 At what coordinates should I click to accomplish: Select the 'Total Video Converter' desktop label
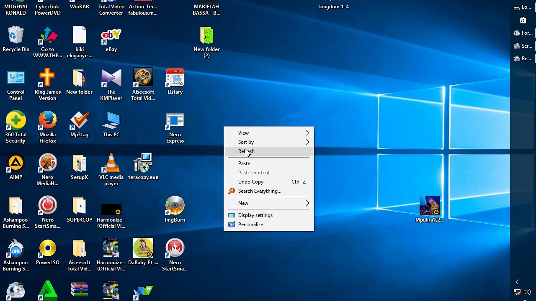(x=111, y=10)
